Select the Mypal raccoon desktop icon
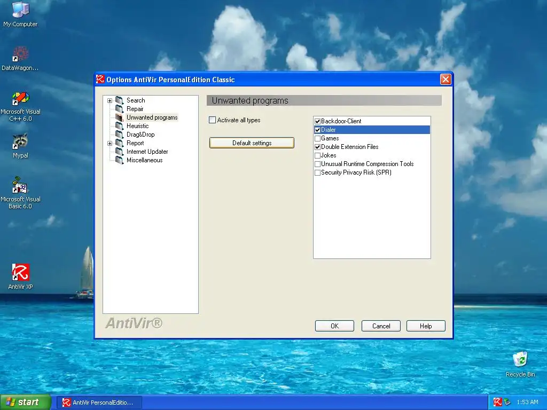Image resolution: width=547 pixels, height=410 pixels. (x=20, y=146)
